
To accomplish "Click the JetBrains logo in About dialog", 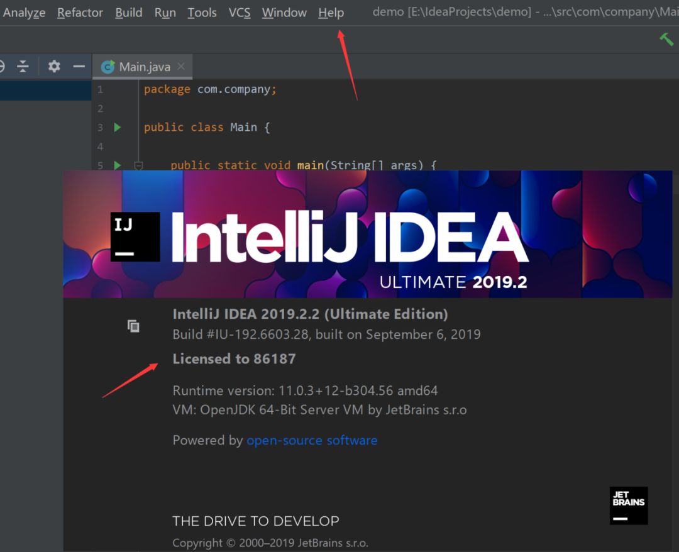I will pos(629,505).
